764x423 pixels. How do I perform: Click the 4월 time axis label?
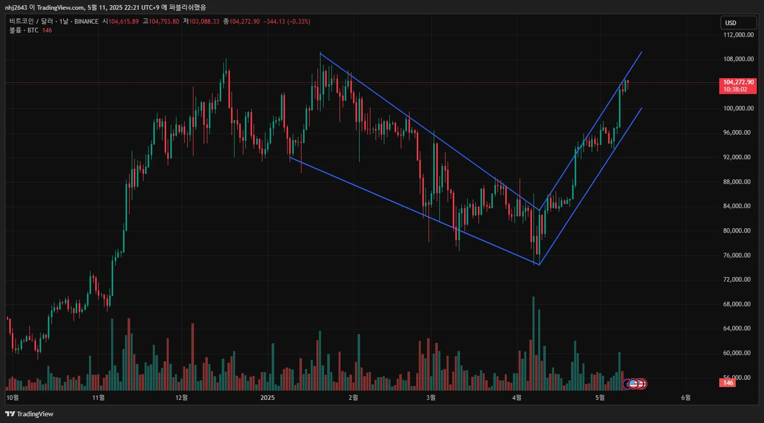click(x=517, y=397)
